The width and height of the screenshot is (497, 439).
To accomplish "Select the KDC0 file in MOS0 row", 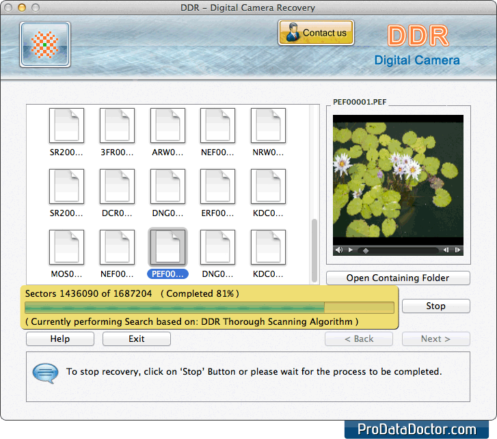I will click(x=268, y=248).
